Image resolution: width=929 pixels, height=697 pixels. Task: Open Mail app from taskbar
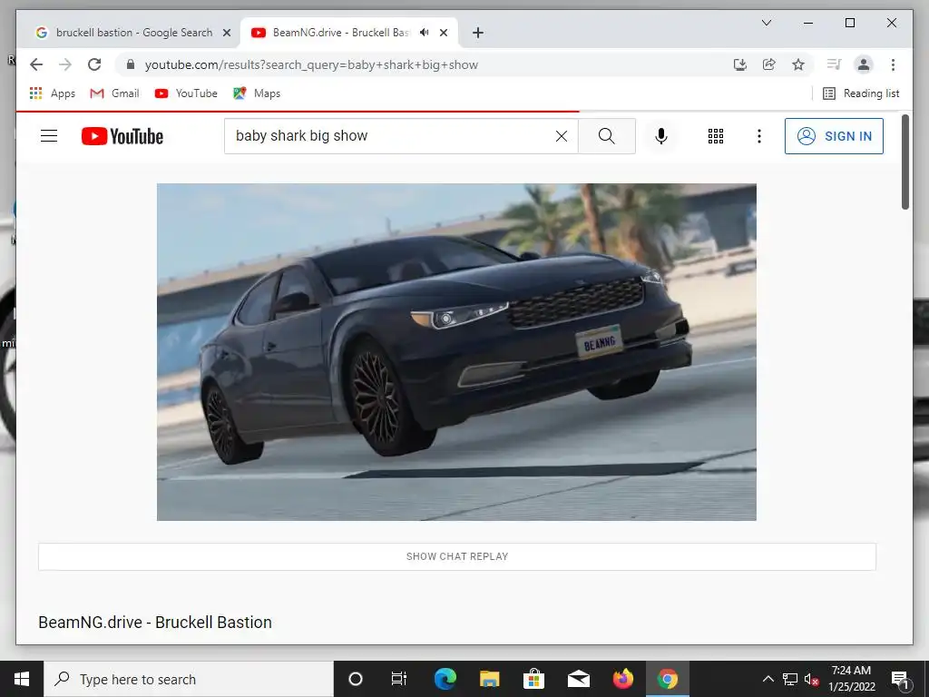point(579,679)
